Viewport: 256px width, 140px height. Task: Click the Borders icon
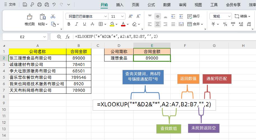tap(101, 24)
